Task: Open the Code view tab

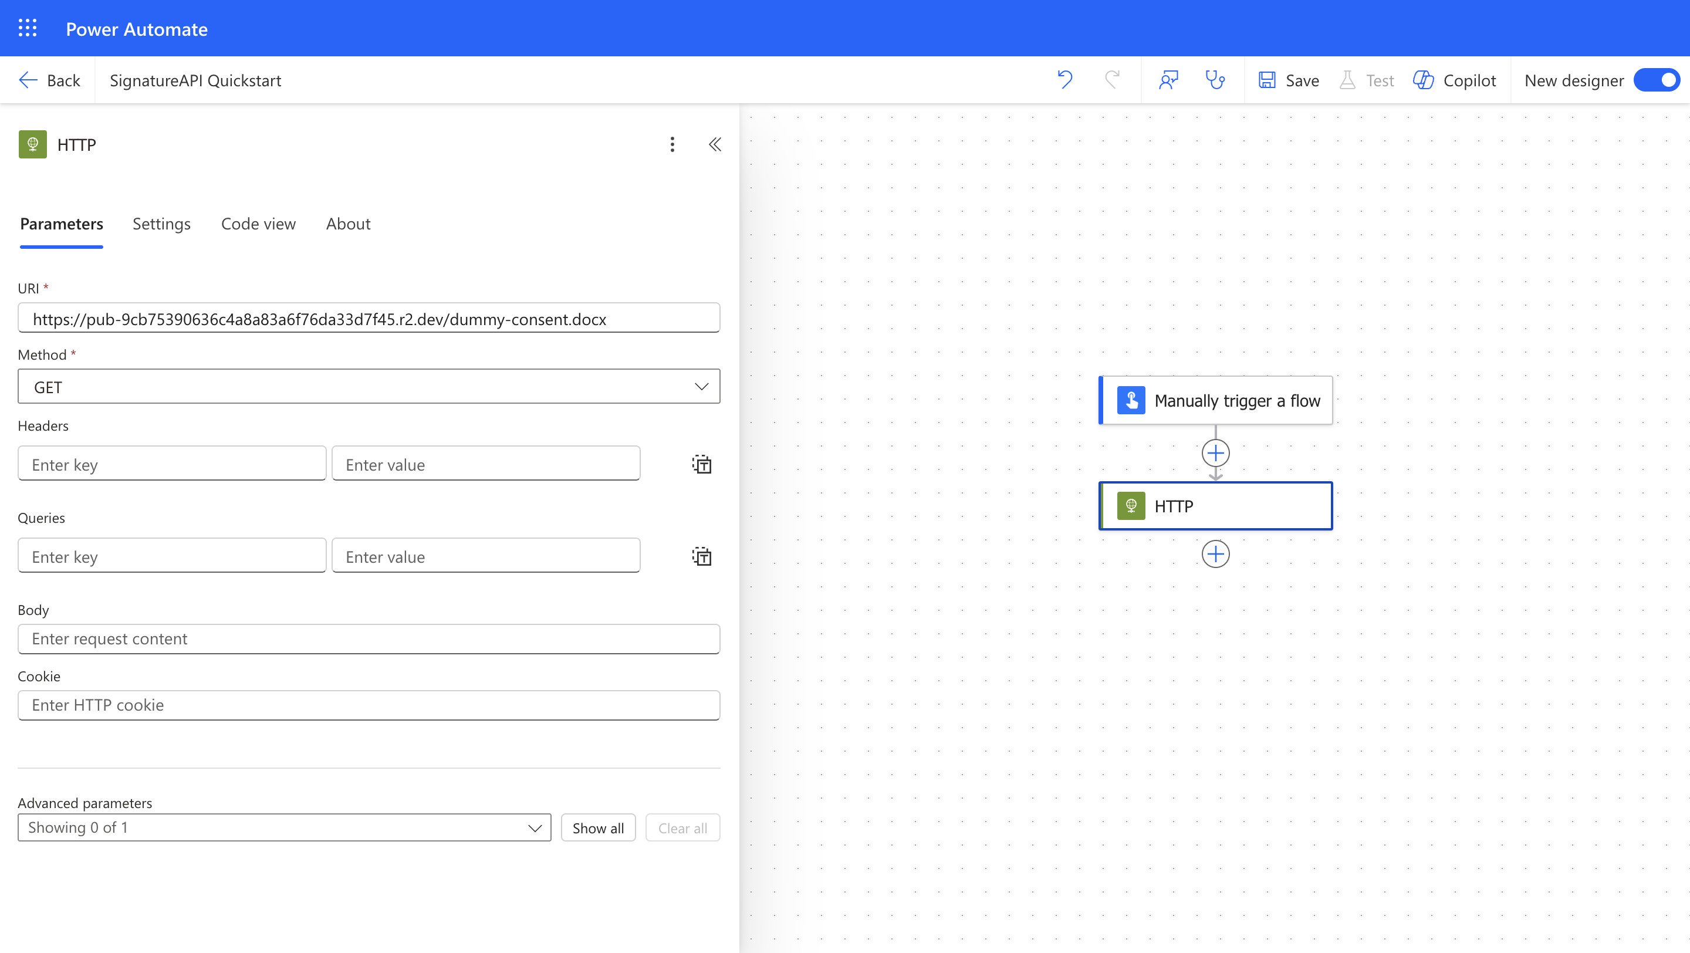Action: point(258,224)
